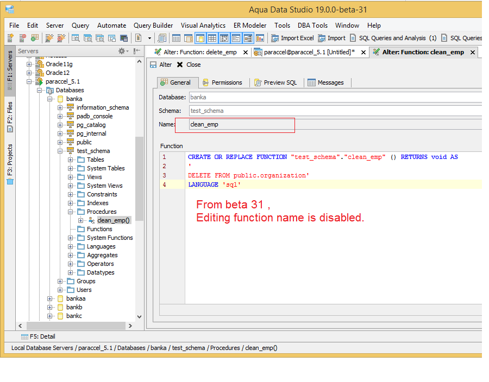The height and width of the screenshot is (382, 489).
Task: Open SQL Queries and Analysis (1) shortcut
Action: [x=393, y=38]
